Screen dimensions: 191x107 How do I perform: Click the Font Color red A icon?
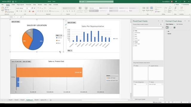point(33,11)
